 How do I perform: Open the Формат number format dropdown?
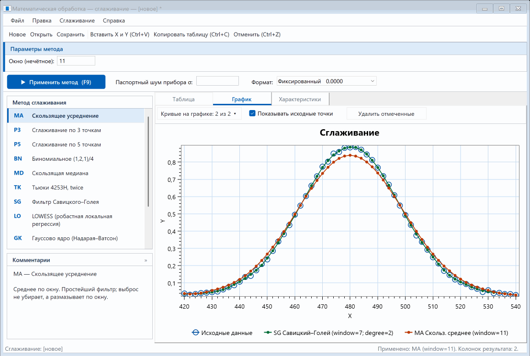[327, 81]
